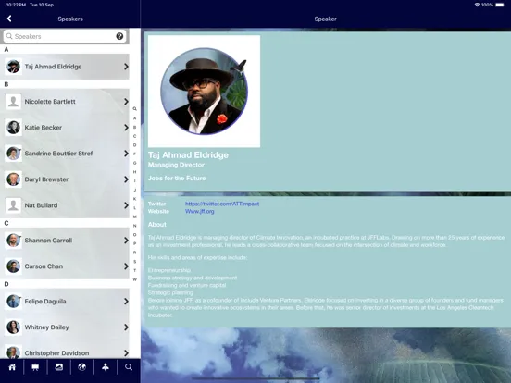Image resolution: width=511 pixels, height=383 pixels.
Task: Tap Daryl Brewster's avatar photo
Action: point(13,179)
